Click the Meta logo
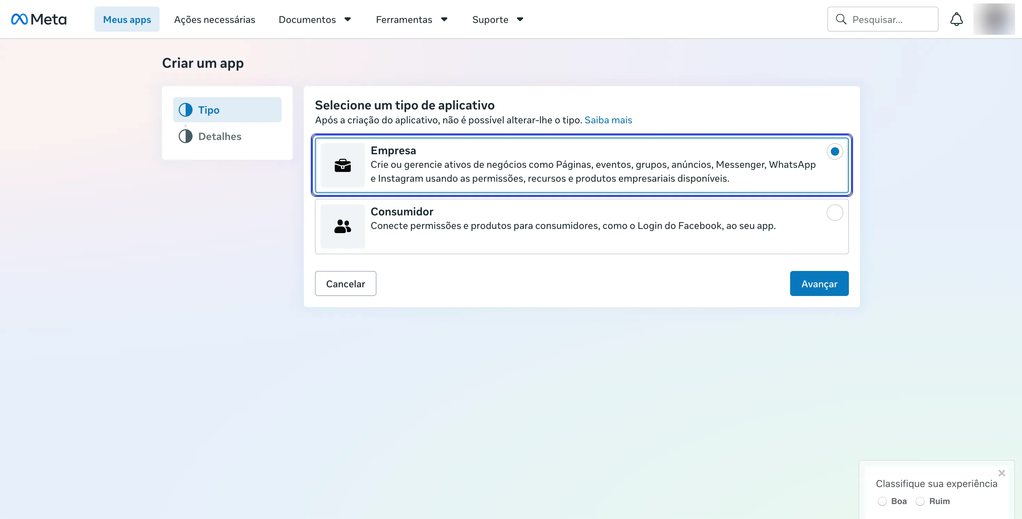The width and height of the screenshot is (1022, 519). [39, 19]
